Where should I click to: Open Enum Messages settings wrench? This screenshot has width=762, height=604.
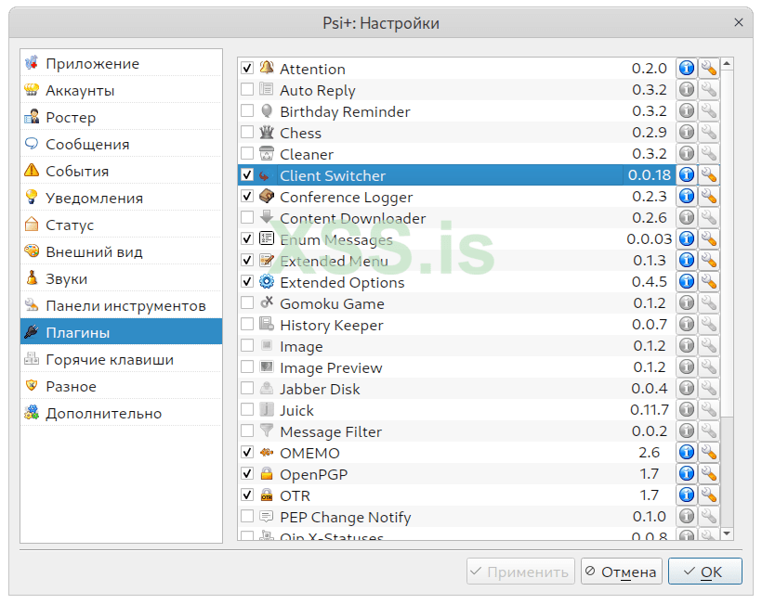[x=708, y=239]
